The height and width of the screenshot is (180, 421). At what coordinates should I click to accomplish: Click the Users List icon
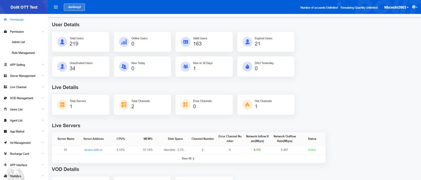[x=5, y=109]
